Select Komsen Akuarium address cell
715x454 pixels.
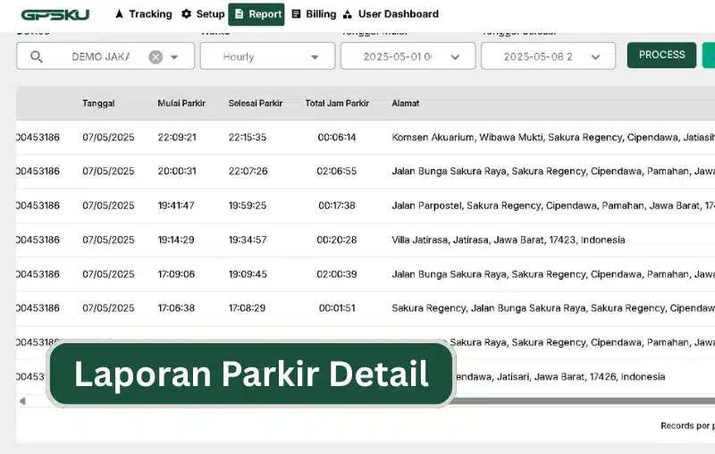tap(553, 138)
